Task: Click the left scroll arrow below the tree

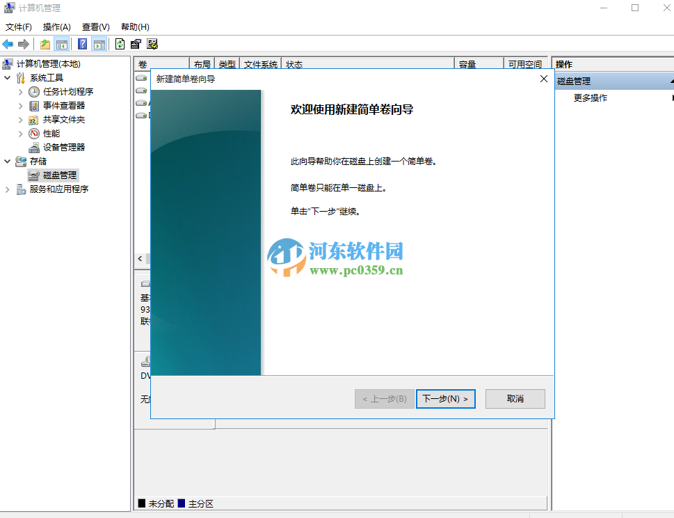Action: [x=139, y=258]
